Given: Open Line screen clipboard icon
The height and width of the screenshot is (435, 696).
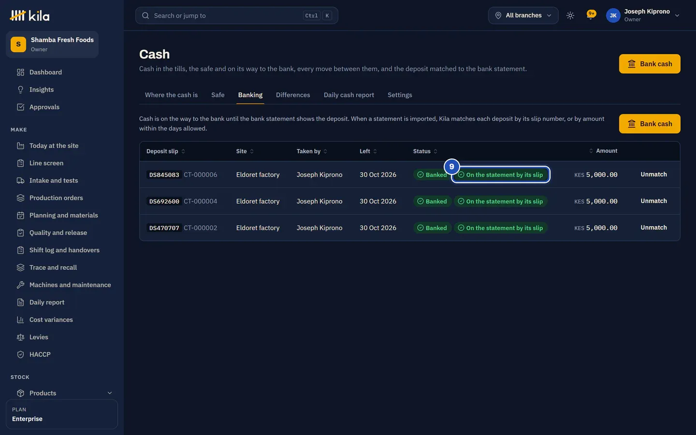Looking at the screenshot, I should tap(20, 163).
